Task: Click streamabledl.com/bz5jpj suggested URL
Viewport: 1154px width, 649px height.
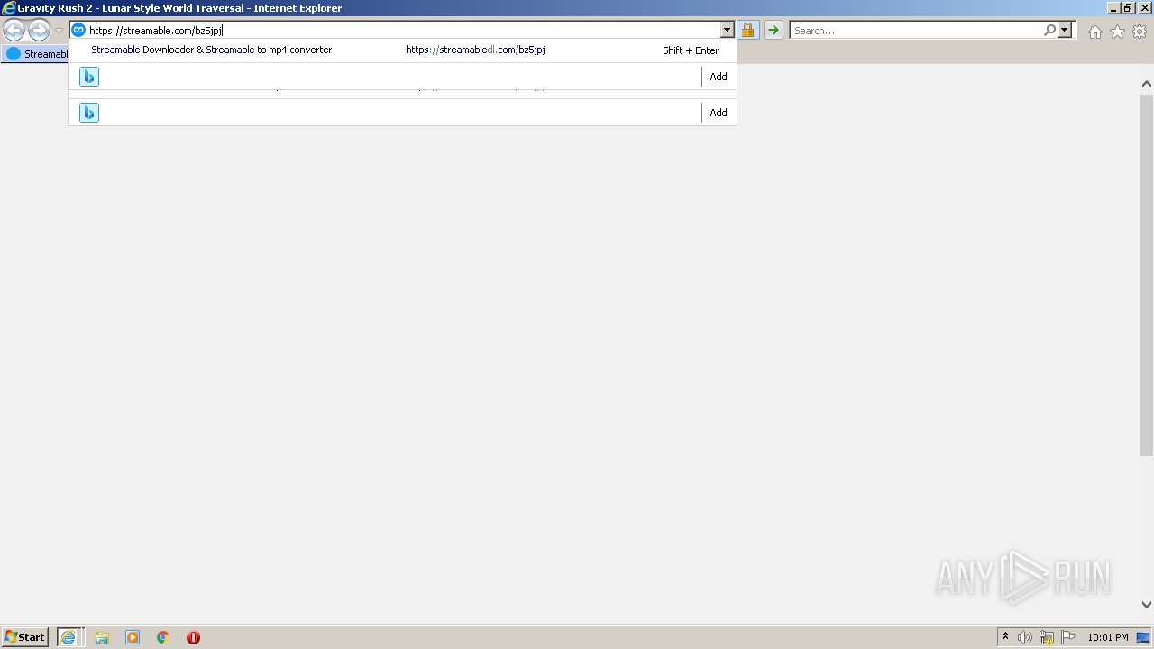Action: [475, 50]
